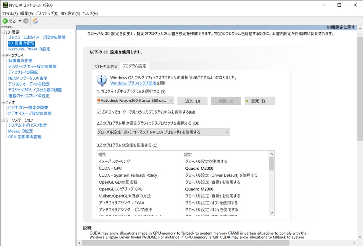
Task: Select 3D 設定の管理 in tree
Action: [x=21, y=43]
